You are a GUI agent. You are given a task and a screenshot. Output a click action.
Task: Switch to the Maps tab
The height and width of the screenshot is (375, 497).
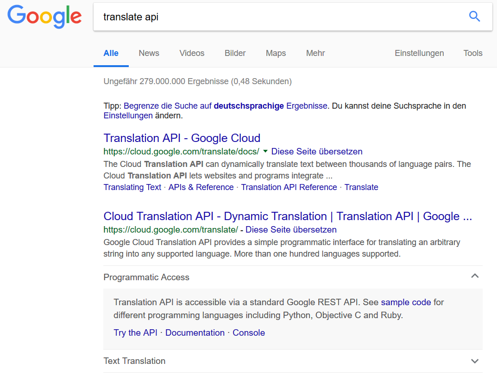(276, 53)
